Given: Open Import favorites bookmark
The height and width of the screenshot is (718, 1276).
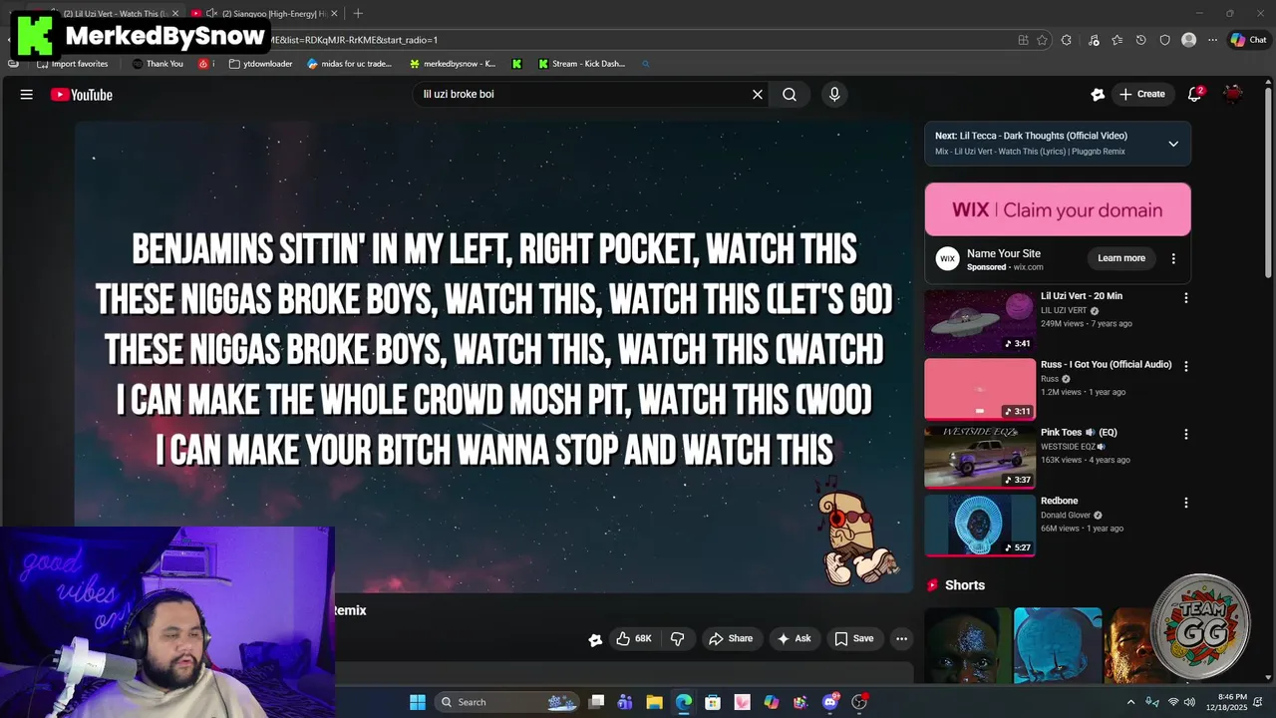Looking at the screenshot, I should [73, 64].
